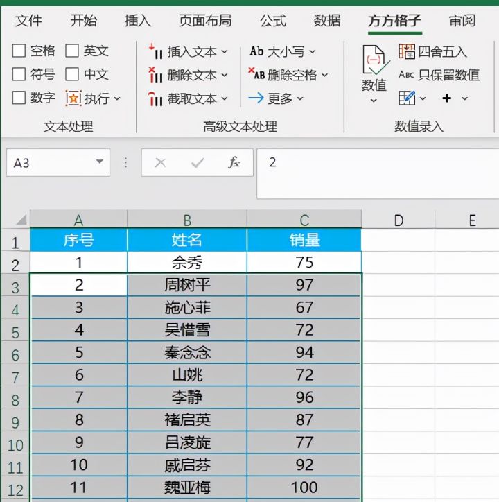Viewport: 499px width, 502px height.
Task: Select column D header
Action: point(399,220)
